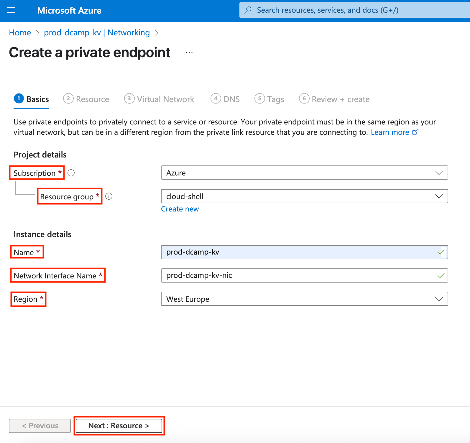Switch to the Resource tab
470x443 pixels.
[86, 99]
